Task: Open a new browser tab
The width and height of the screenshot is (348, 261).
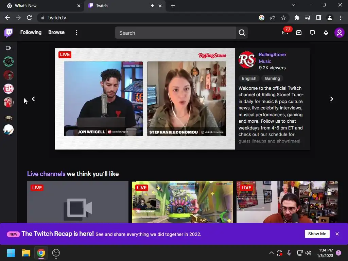Action: 173,6
